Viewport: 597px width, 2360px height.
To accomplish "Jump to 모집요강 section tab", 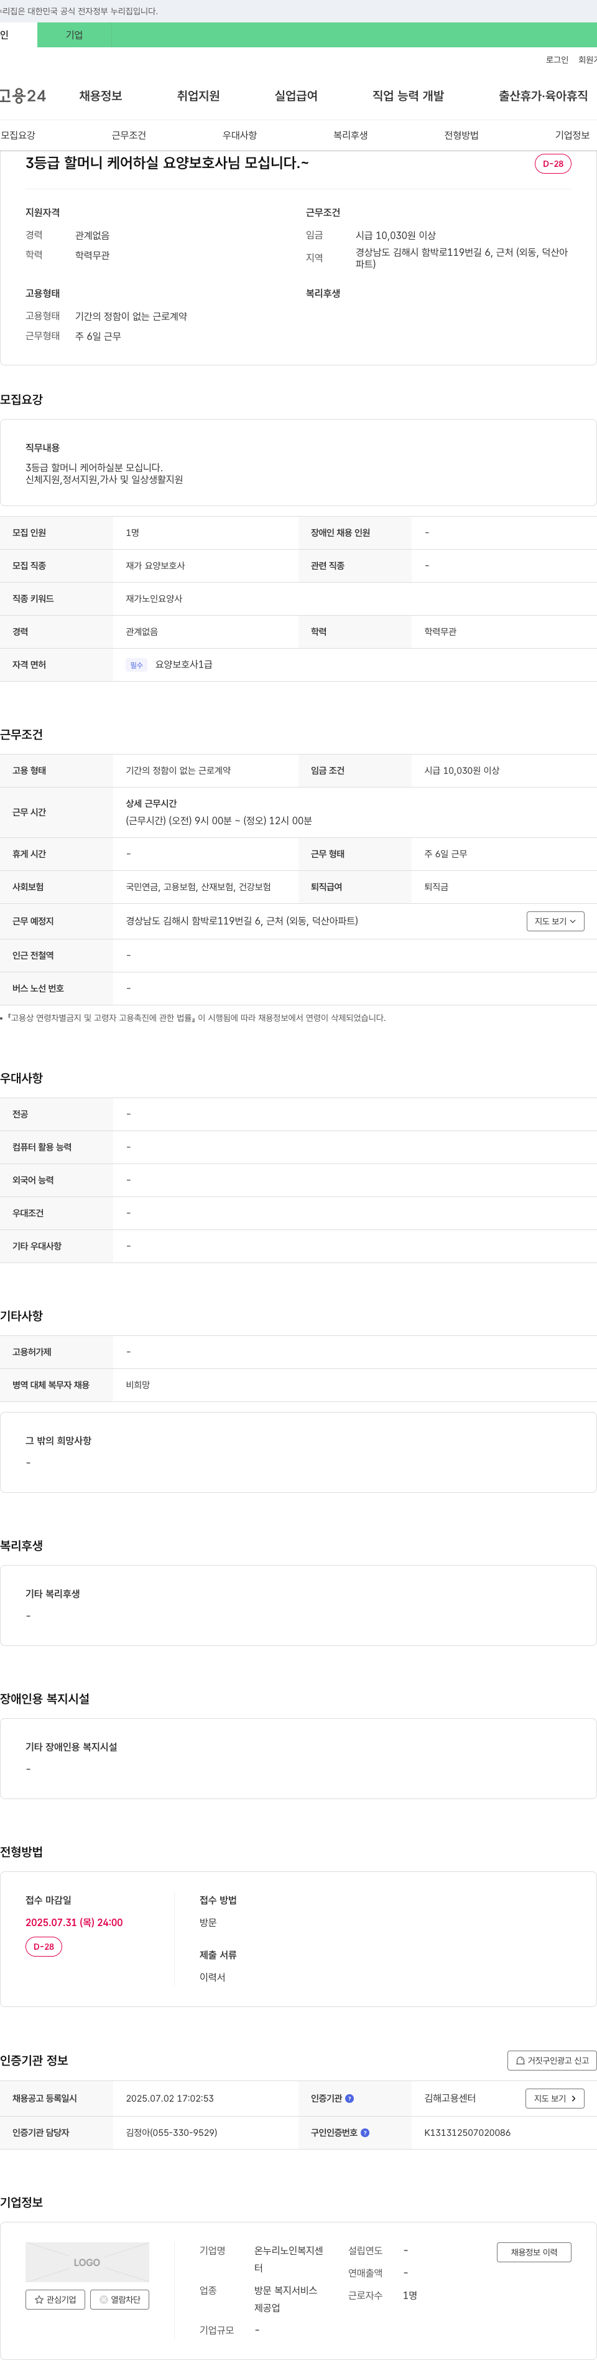I will click(18, 134).
